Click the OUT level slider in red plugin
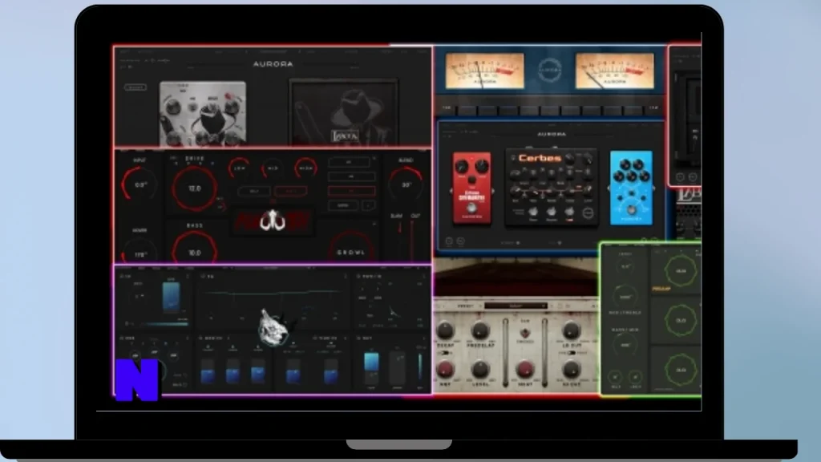 coord(413,240)
